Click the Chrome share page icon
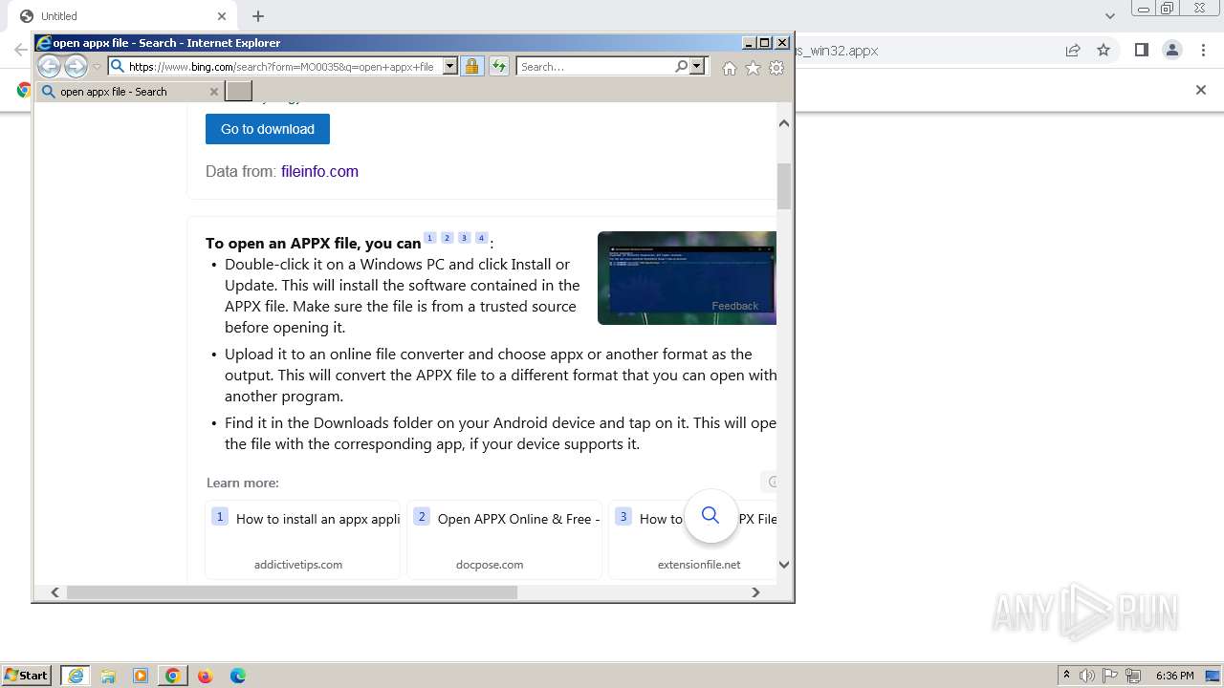Image resolution: width=1224 pixels, height=688 pixels. [1073, 51]
